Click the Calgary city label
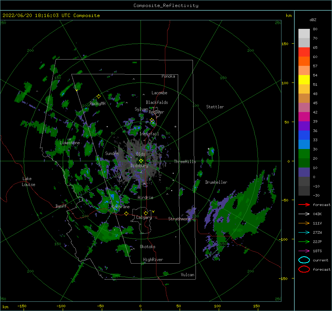Viewport: 332px width, 311px height. [144, 217]
